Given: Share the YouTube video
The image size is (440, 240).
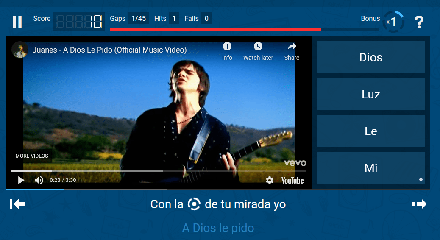Looking at the screenshot, I should 292,51.
